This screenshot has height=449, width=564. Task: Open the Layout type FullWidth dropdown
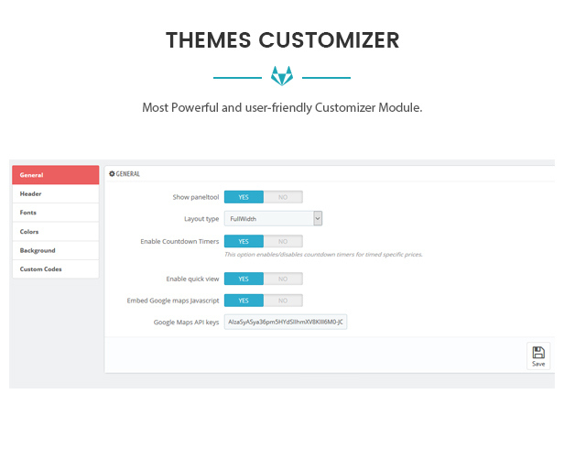[x=273, y=219]
